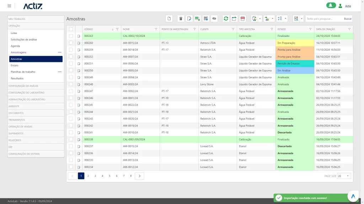
Task: Go to page 3 in pagination
Action: [x=95, y=176]
